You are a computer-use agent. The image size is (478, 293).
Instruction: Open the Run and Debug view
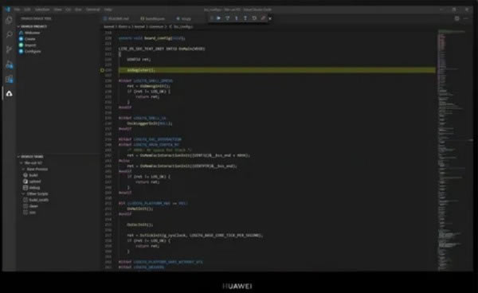pos(9,64)
